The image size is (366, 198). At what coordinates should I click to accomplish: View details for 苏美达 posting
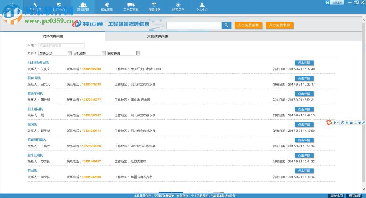(304, 155)
